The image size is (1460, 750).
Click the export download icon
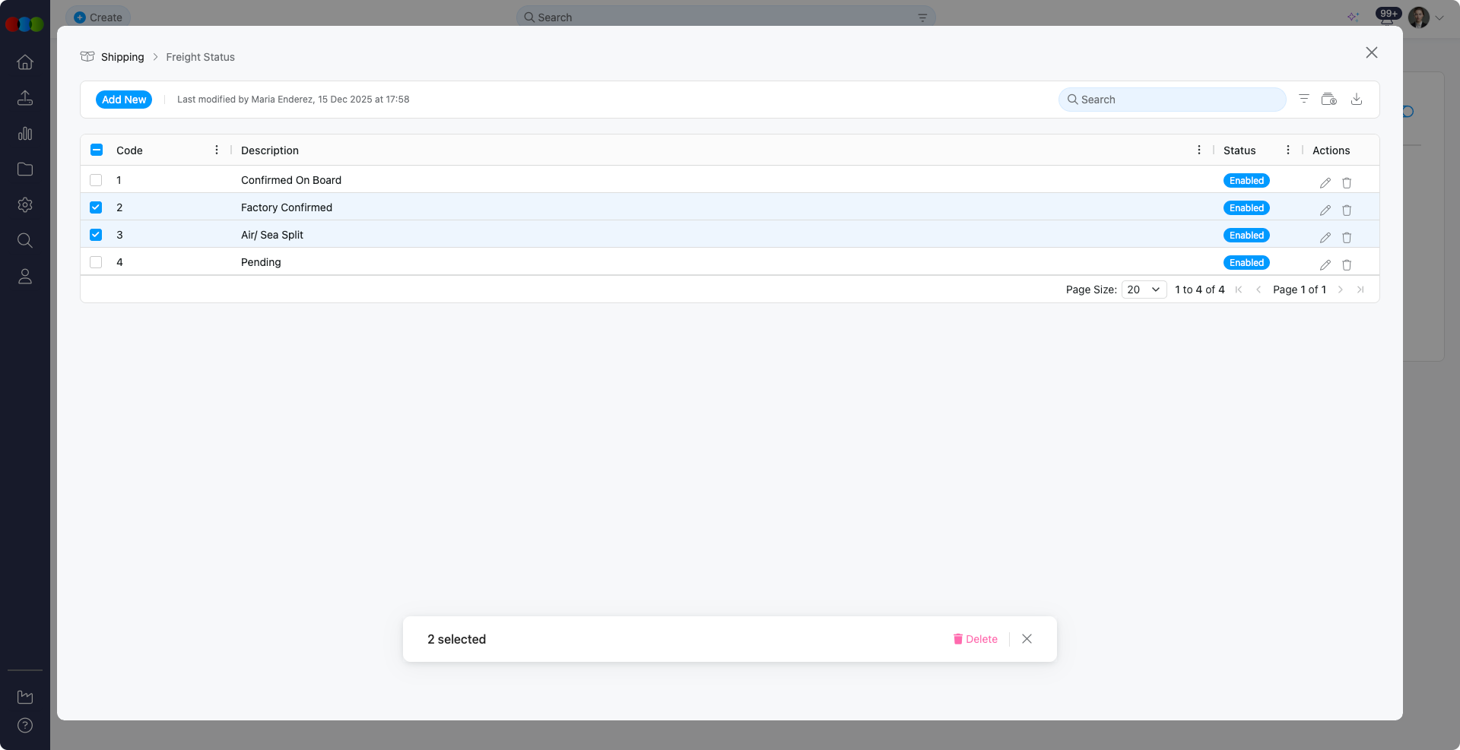coord(1357,99)
